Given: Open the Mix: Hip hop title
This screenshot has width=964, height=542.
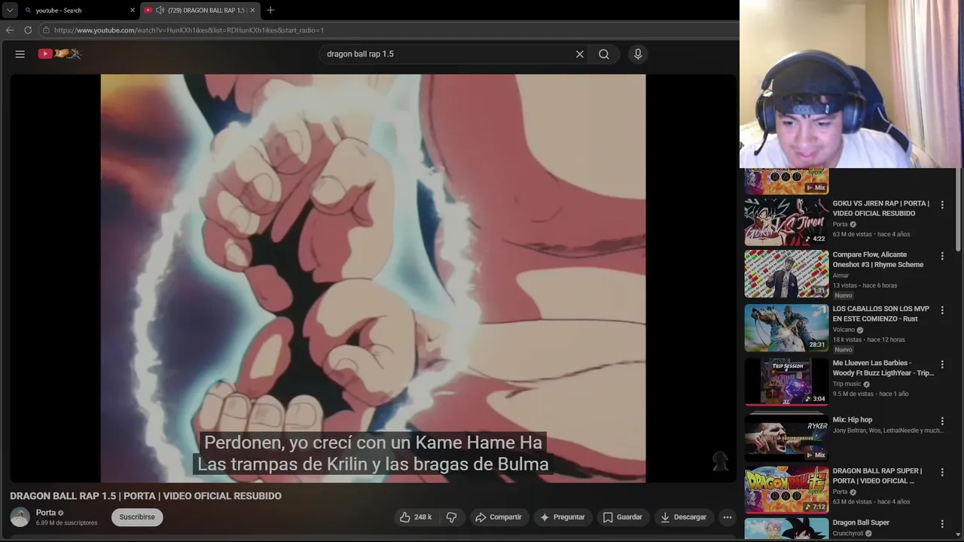Looking at the screenshot, I should tap(853, 420).
